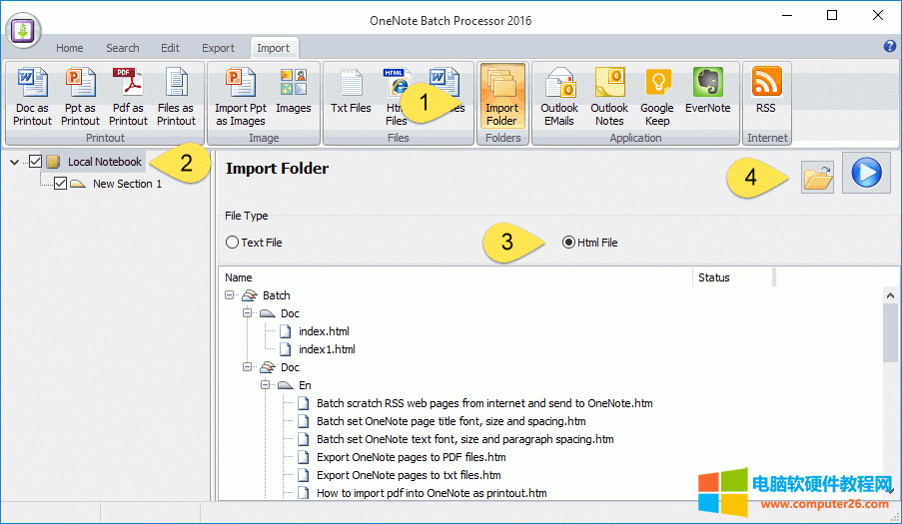Image resolution: width=902 pixels, height=524 pixels.
Task: Switch to the Export ribbon tab
Action: coord(218,48)
